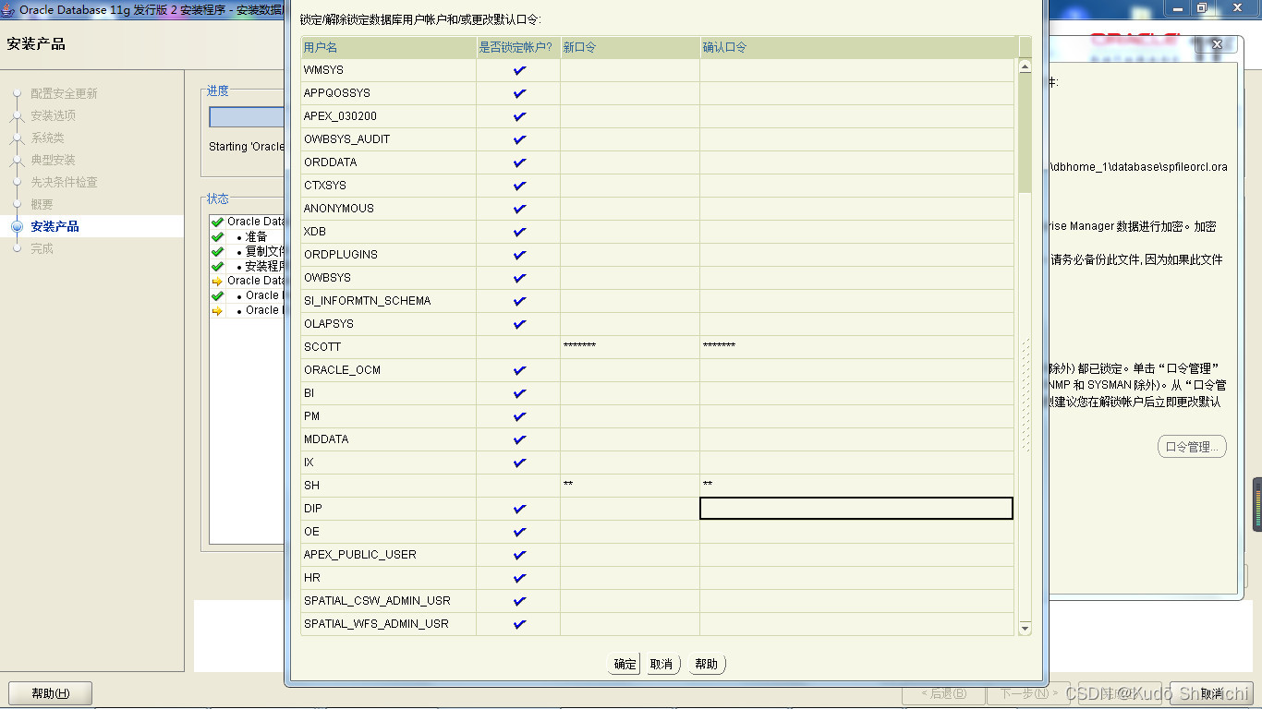Click DIP new password field
Screen dimensions: 1262x709
click(630, 509)
